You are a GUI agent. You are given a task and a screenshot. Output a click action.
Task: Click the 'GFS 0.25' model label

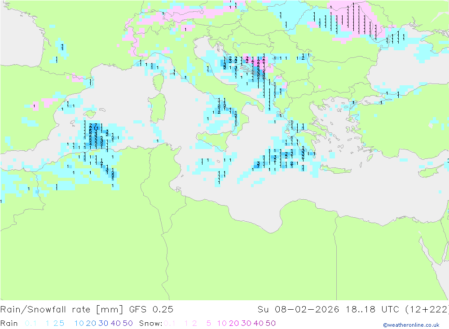point(151,310)
